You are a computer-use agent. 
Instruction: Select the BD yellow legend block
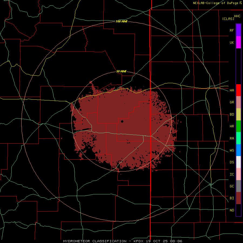(x=238, y=114)
